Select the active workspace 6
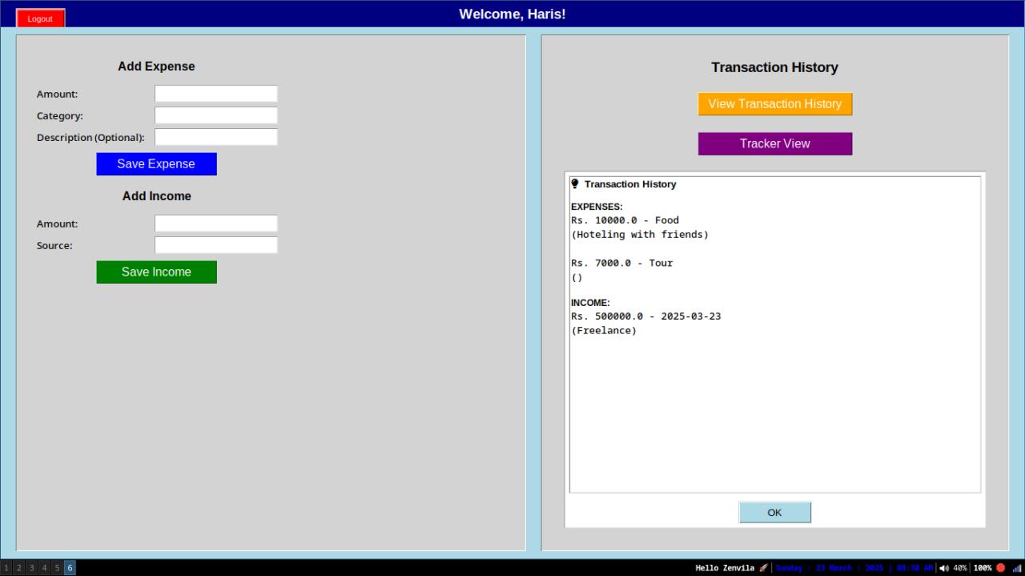Viewport: 1025px width, 576px height. [x=70, y=568]
